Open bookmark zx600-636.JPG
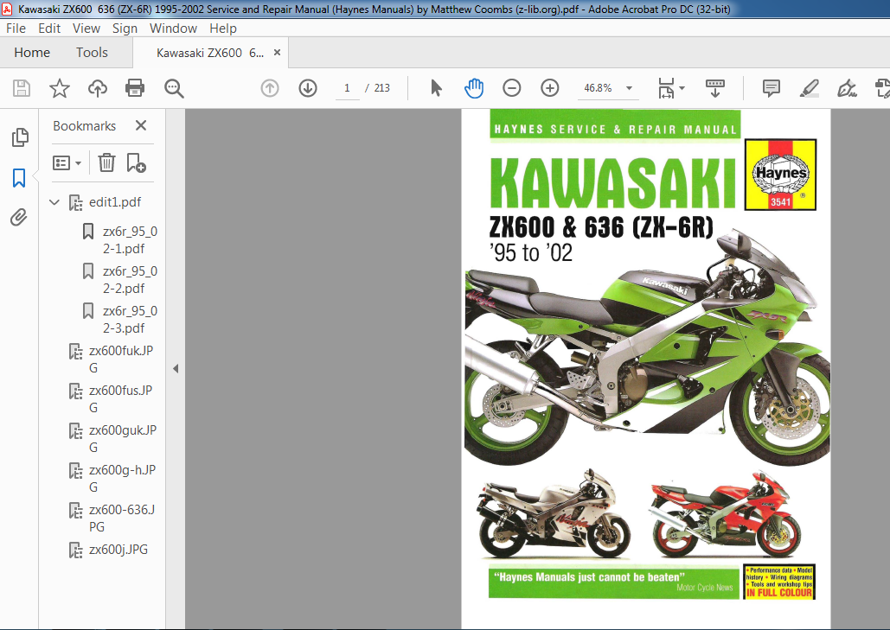Screen dimensions: 890x630 click(122, 518)
